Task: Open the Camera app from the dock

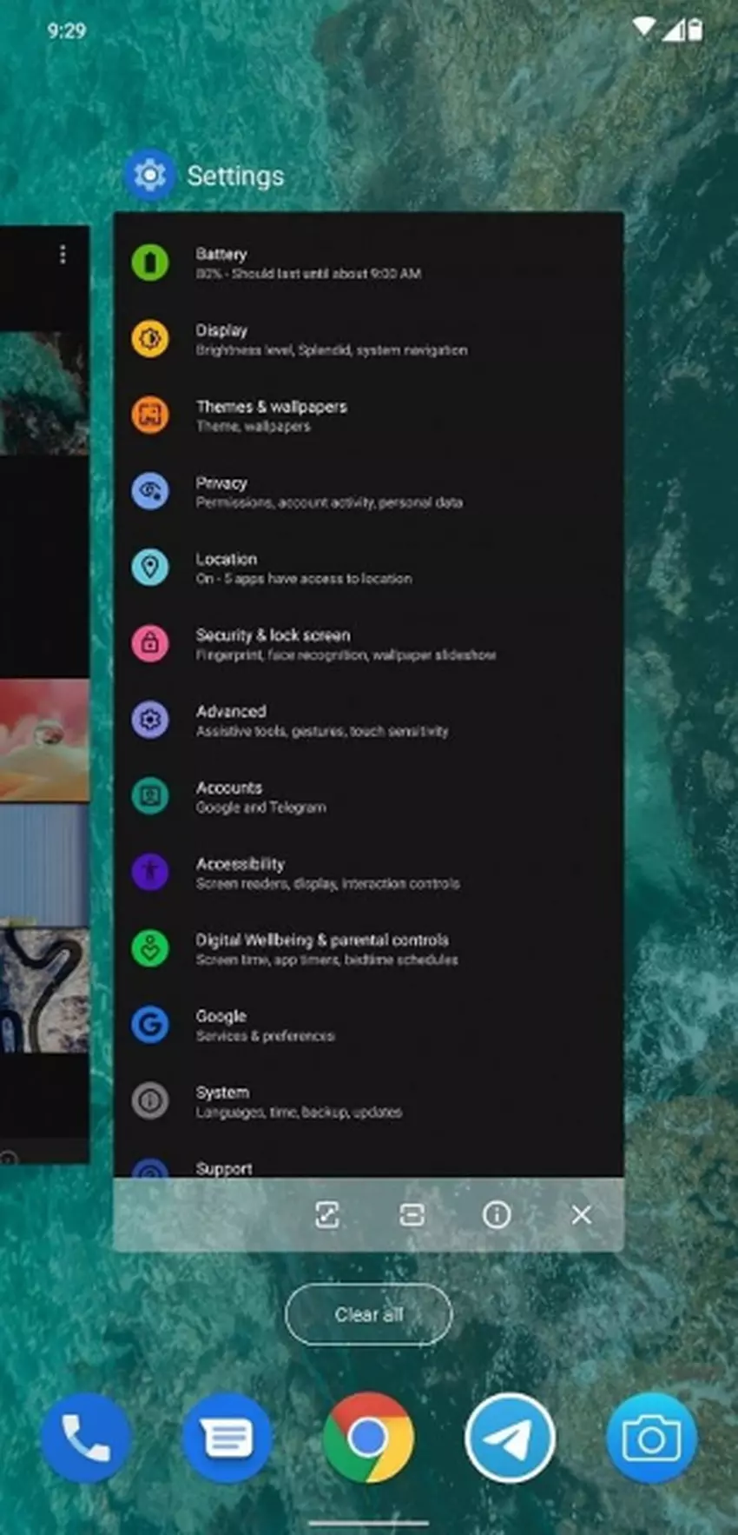Action: coord(651,1439)
